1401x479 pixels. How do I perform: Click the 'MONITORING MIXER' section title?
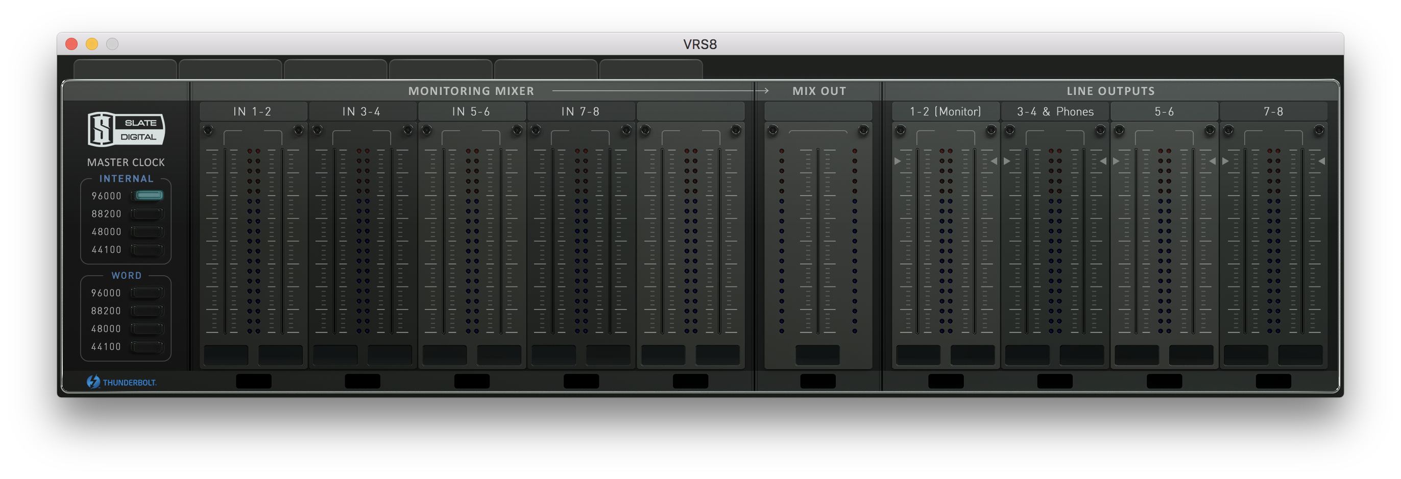(472, 91)
